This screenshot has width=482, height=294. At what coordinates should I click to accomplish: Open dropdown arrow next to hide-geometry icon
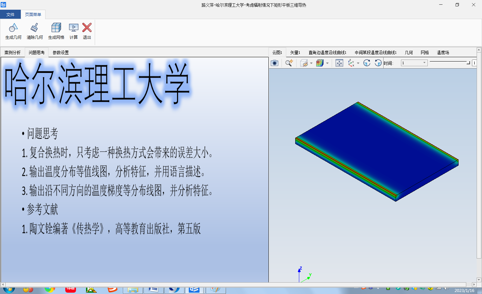tap(311, 63)
